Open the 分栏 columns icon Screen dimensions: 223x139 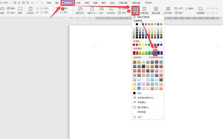coord(102,10)
